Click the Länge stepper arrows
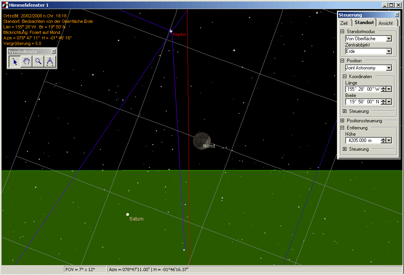The height and width of the screenshot is (275, 404). pyautogui.click(x=383, y=89)
